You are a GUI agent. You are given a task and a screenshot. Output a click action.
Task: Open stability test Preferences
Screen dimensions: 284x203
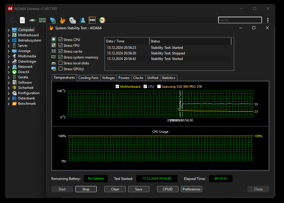[x=191, y=189]
